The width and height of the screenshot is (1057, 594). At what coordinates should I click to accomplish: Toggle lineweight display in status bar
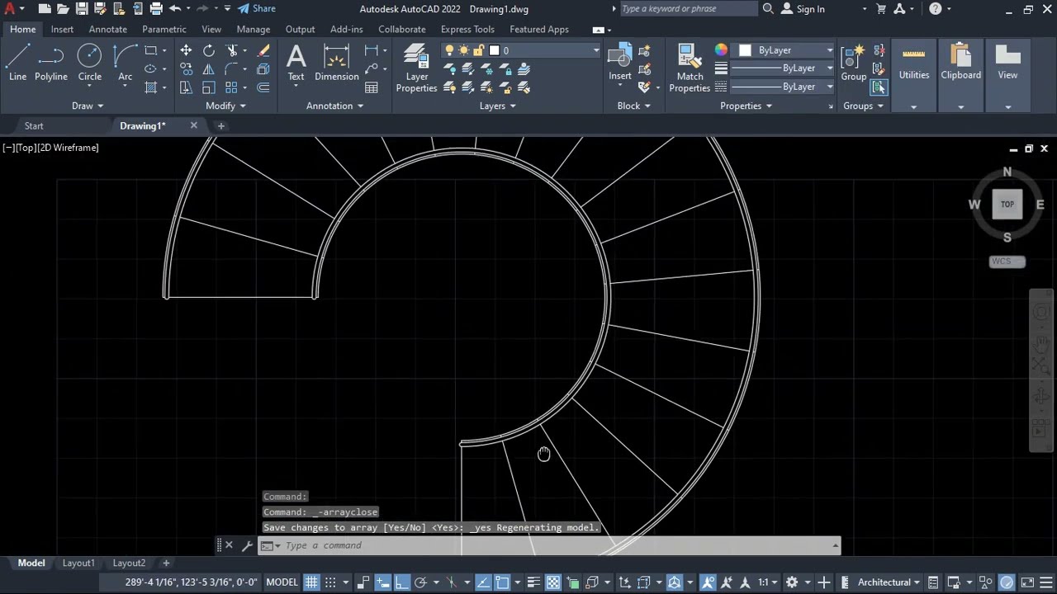(534, 582)
